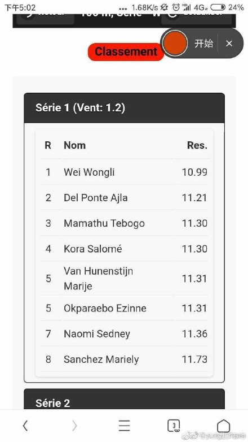
Task: Select the red Classement tab
Action: point(126,51)
